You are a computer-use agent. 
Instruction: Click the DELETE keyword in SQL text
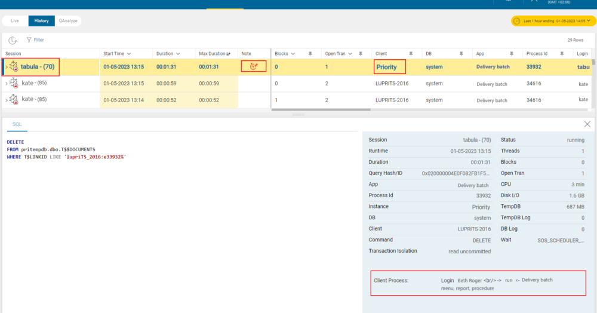click(x=16, y=142)
